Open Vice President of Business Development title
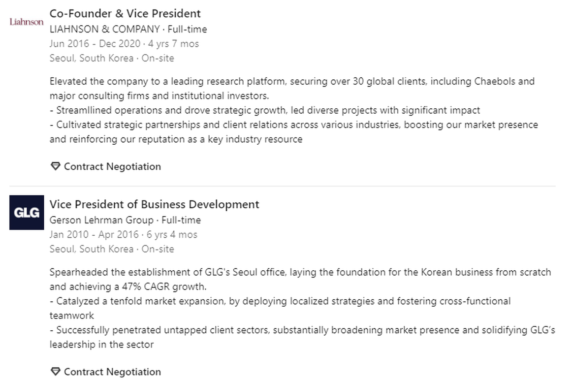The width and height of the screenshot is (573, 381). (x=154, y=204)
